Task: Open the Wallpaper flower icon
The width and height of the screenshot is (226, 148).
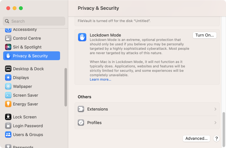Action: (x=8, y=86)
